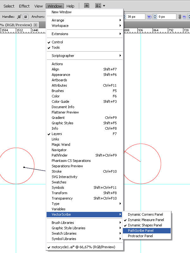Image resolution: width=190 pixels, height=253 pixels.
Task: Open the Gradient panel
Action: click(x=85, y=118)
